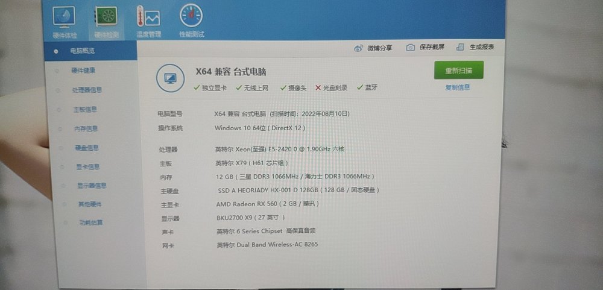Click the 微博分享 label
603x290 pixels.
[379, 48]
